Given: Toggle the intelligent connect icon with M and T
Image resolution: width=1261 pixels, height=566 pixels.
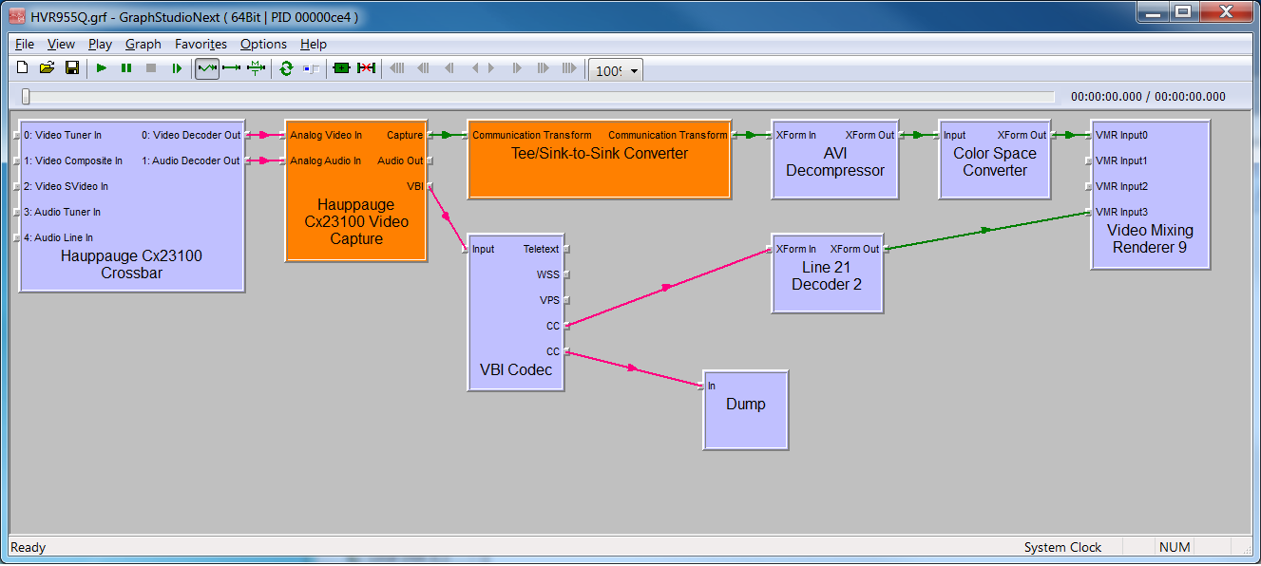Looking at the screenshot, I should 256,68.
